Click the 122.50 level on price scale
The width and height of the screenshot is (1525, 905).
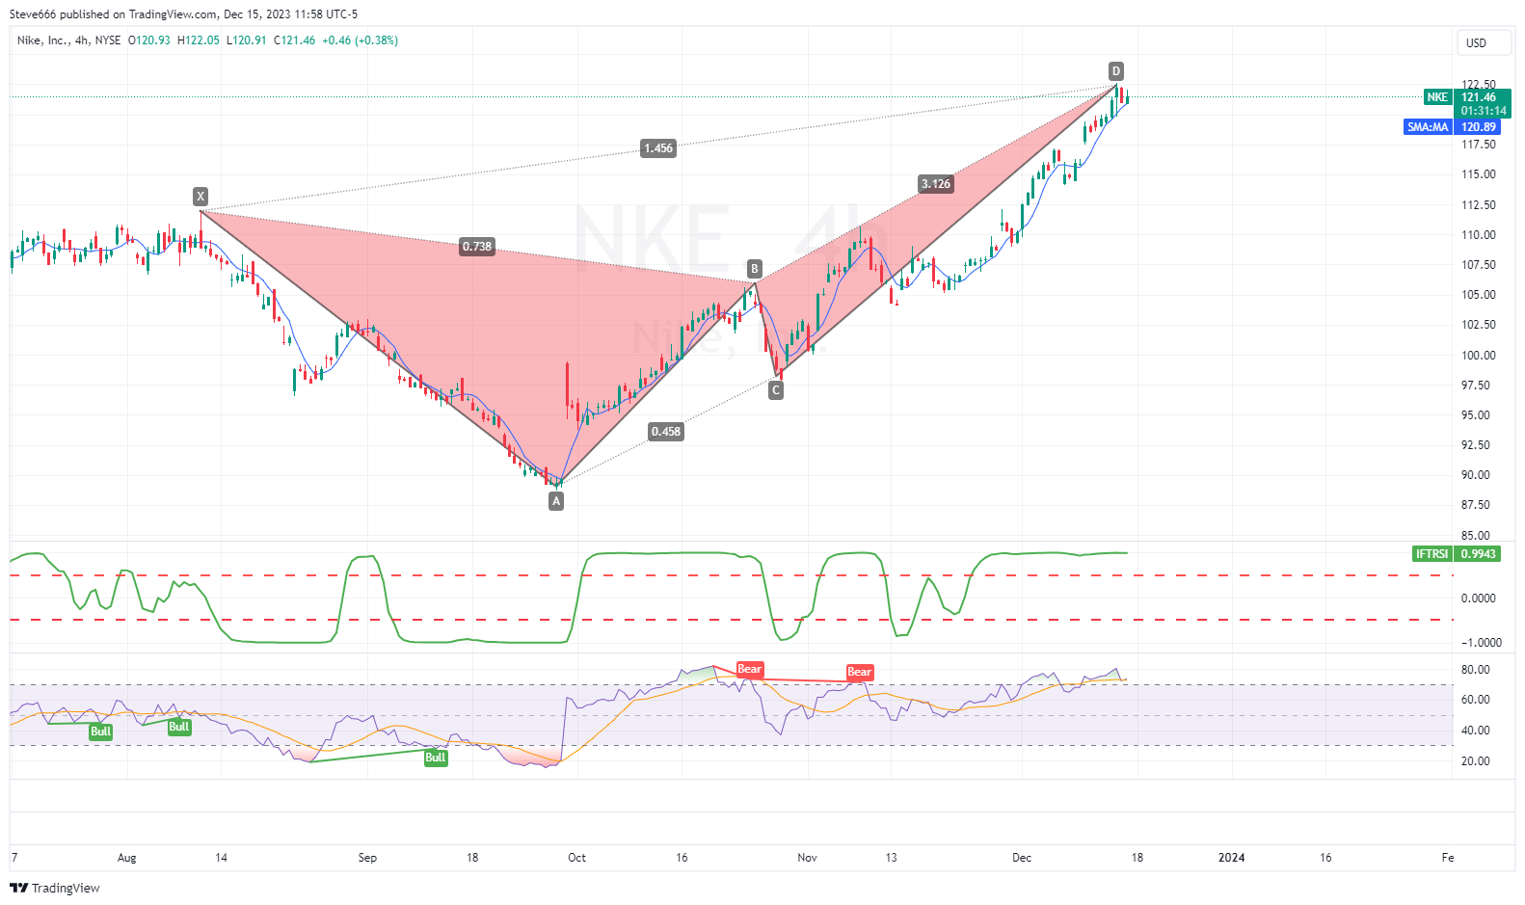pyautogui.click(x=1479, y=85)
